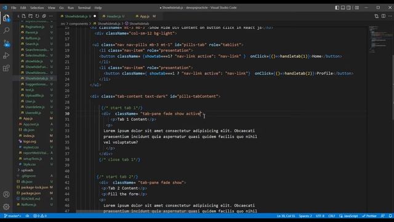Open Customize Layout in title bar

point(357,7)
